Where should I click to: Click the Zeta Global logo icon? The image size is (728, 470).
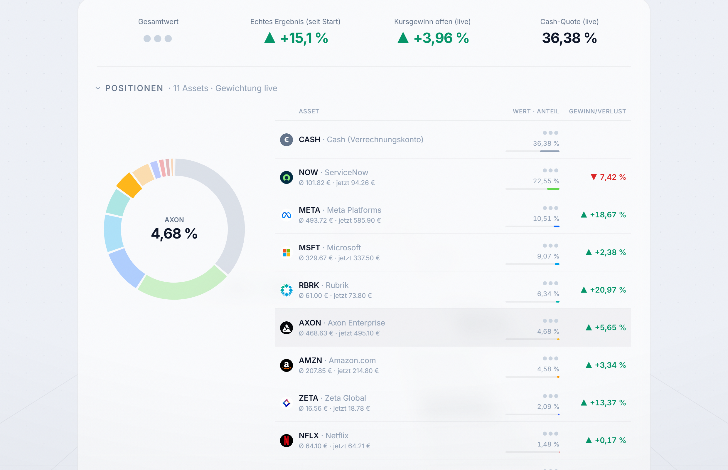287,403
